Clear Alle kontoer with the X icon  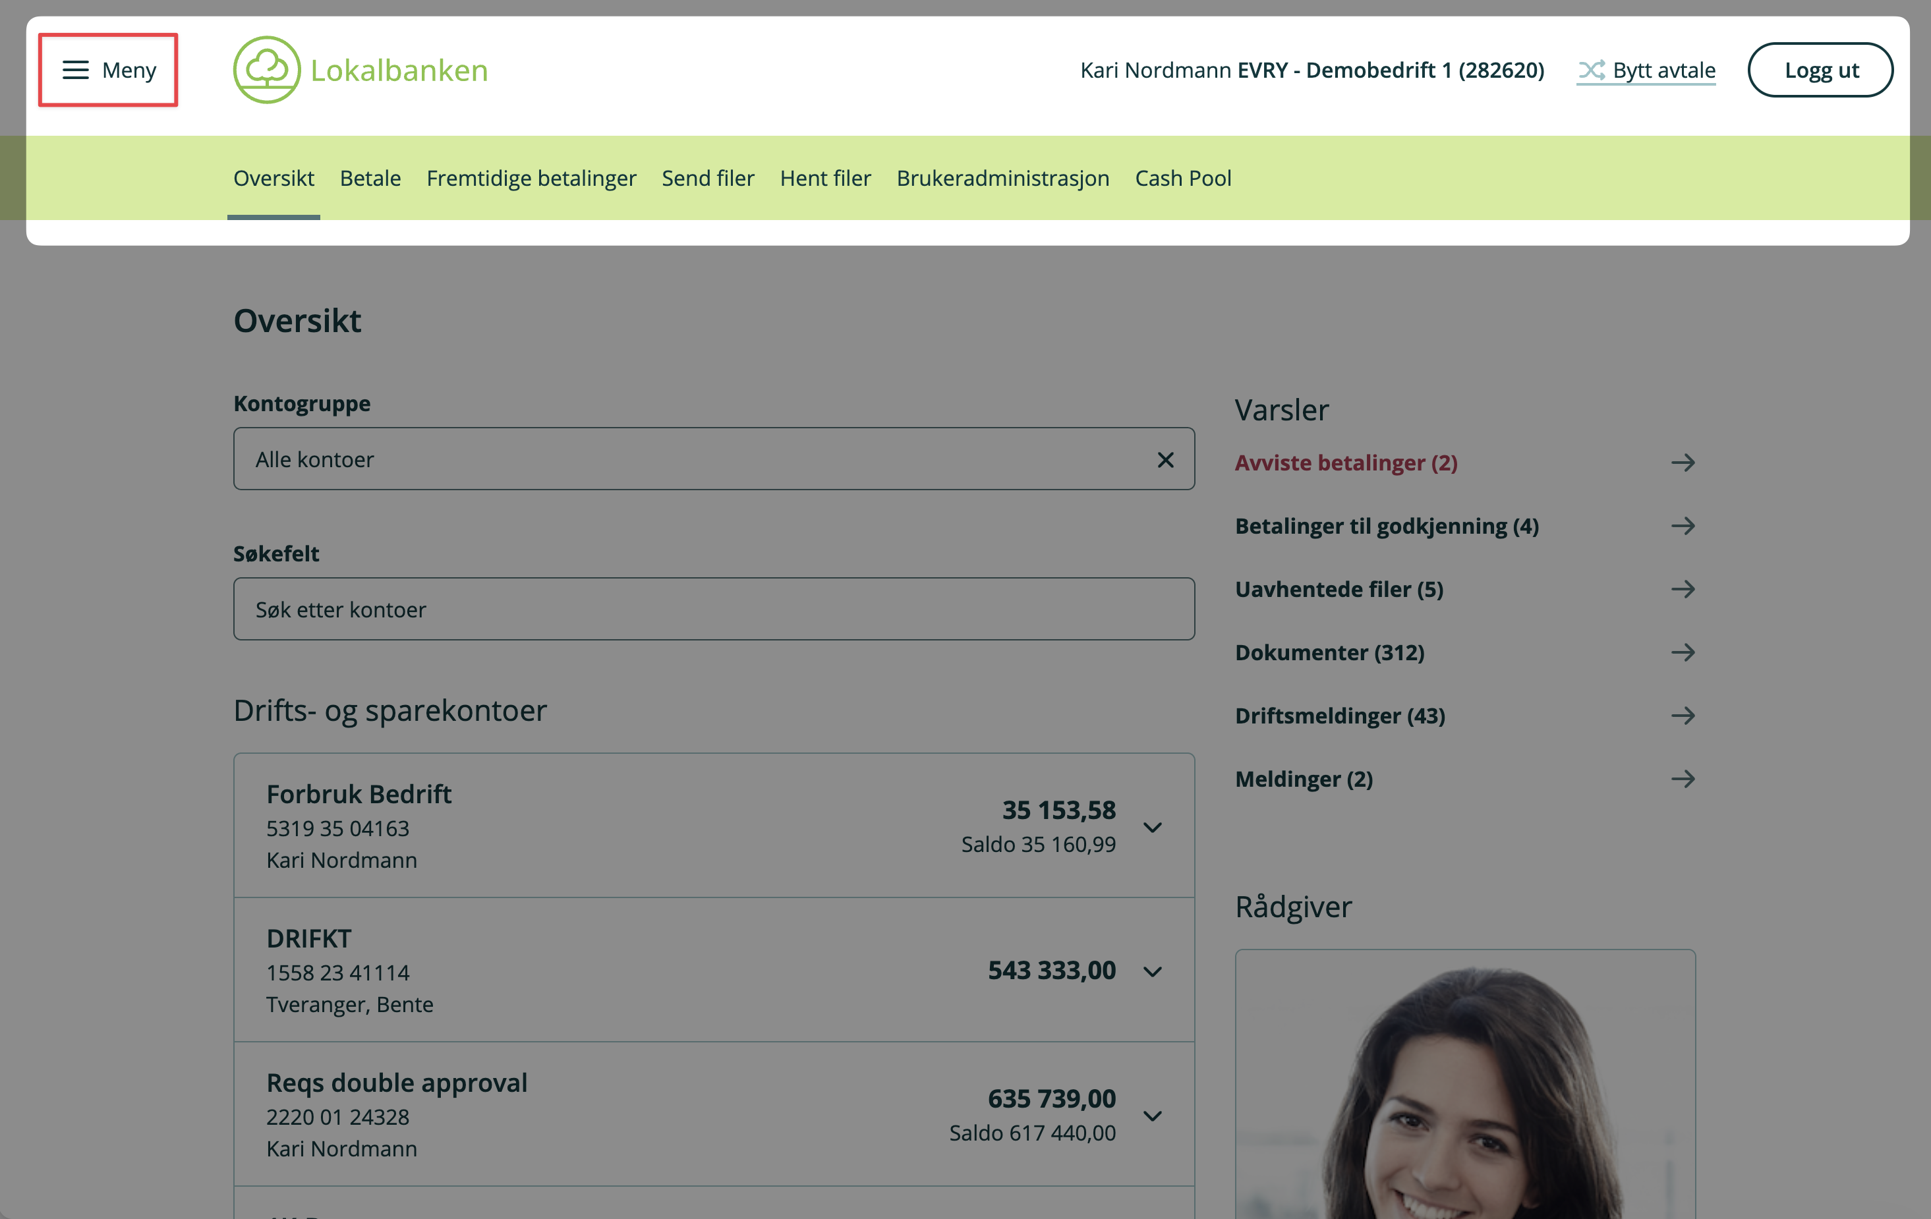pyautogui.click(x=1165, y=459)
